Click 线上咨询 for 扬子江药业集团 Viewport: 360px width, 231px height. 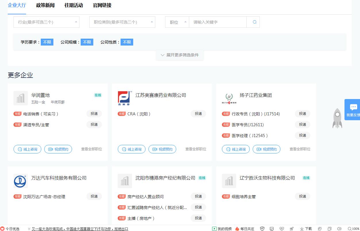[236, 149]
